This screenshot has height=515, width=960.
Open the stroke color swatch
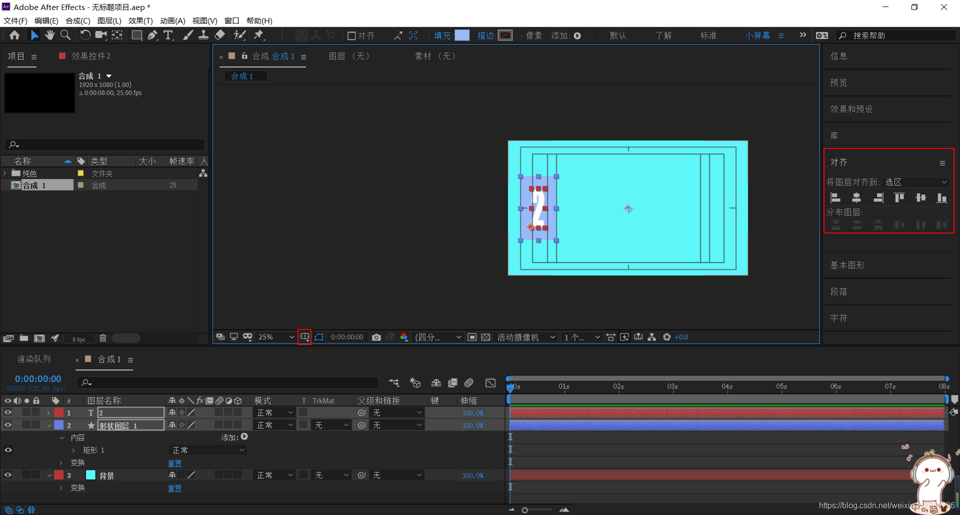[505, 35]
